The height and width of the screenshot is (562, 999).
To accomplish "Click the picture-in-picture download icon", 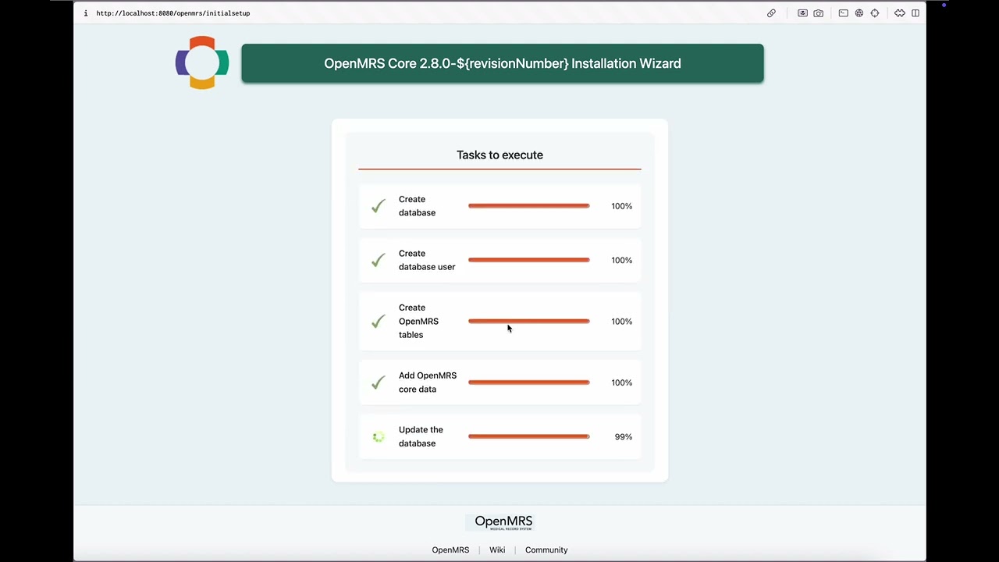I will pyautogui.click(x=802, y=13).
